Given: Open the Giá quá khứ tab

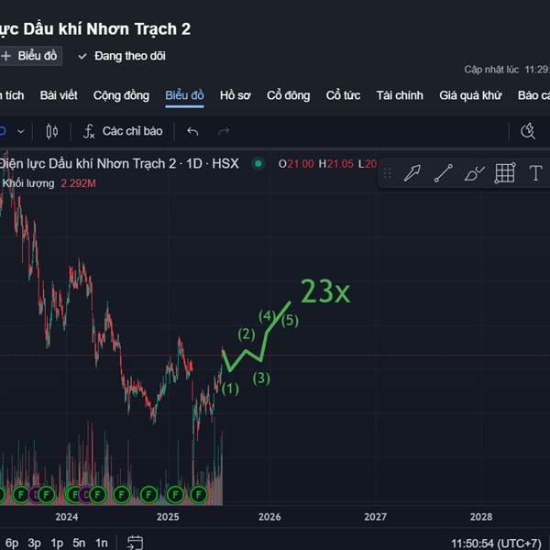Looking at the screenshot, I should point(470,95).
